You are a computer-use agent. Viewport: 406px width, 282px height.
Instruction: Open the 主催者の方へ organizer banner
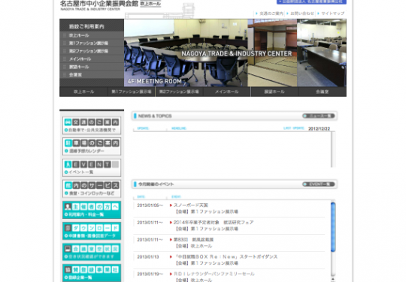click(92, 210)
